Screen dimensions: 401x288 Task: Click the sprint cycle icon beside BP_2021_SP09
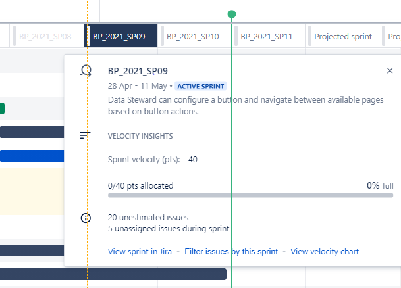click(x=86, y=71)
